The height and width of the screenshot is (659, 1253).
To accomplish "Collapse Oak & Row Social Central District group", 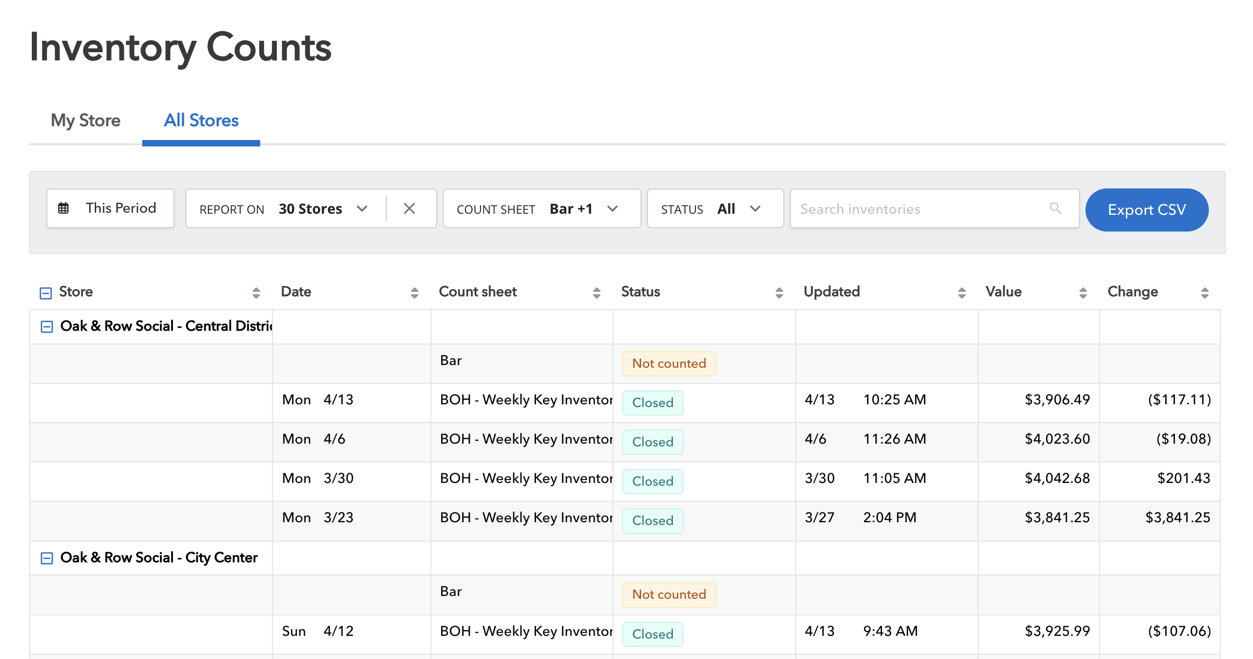I will pyautogui.click(x=47, y=327).
